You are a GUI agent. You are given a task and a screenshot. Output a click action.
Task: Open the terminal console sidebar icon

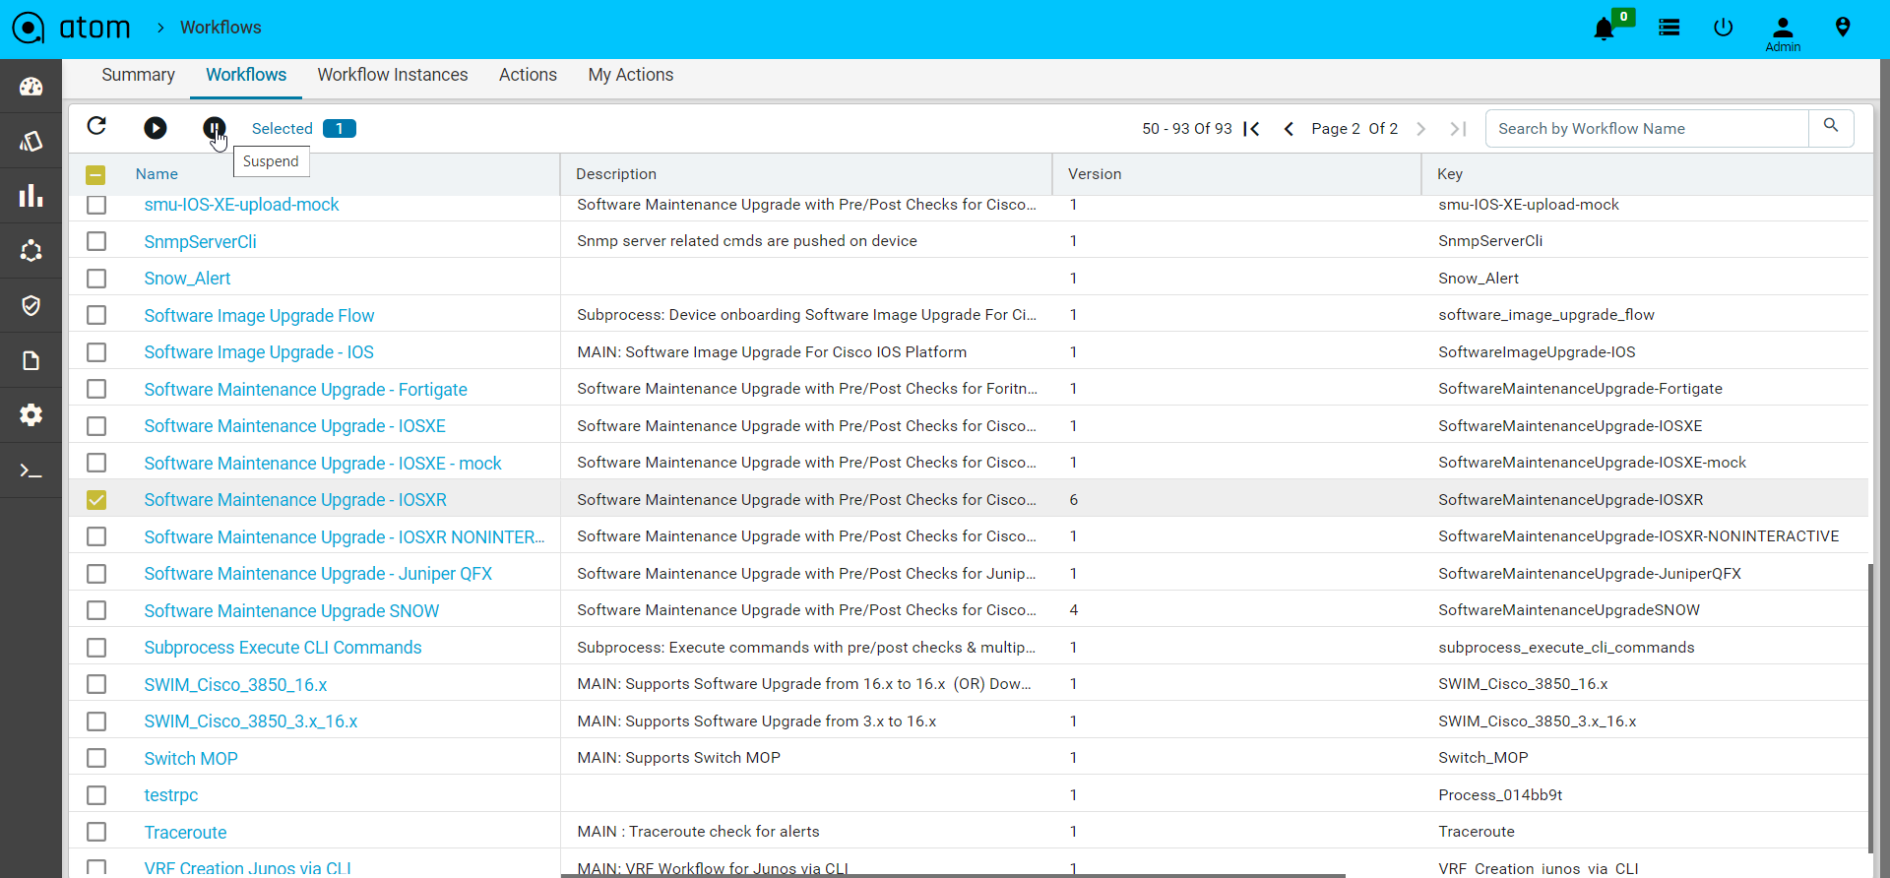point(31,470)
